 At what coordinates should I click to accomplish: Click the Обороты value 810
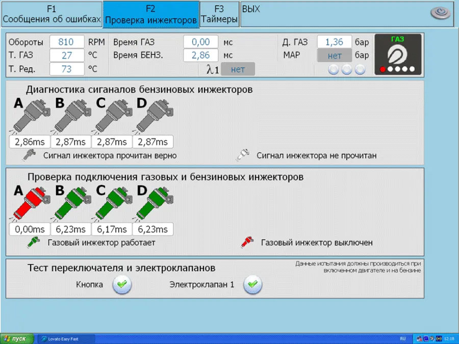(67, 42)
